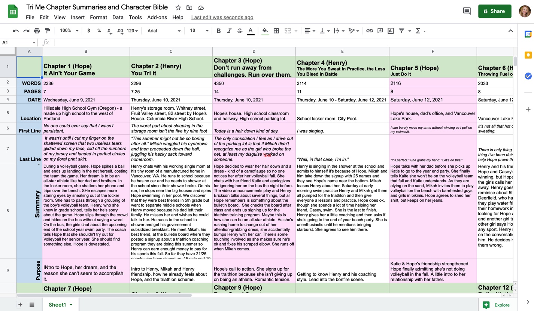Print the spreadsheet with printer icon
This screenshot has width=534, height=311.
click(37, 31)
